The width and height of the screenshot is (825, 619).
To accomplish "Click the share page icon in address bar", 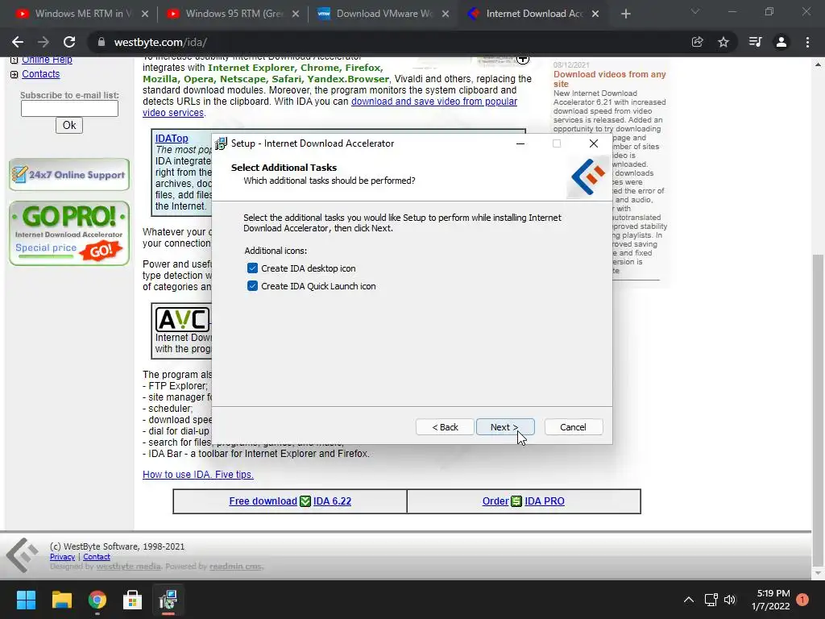I will point(697,42).
